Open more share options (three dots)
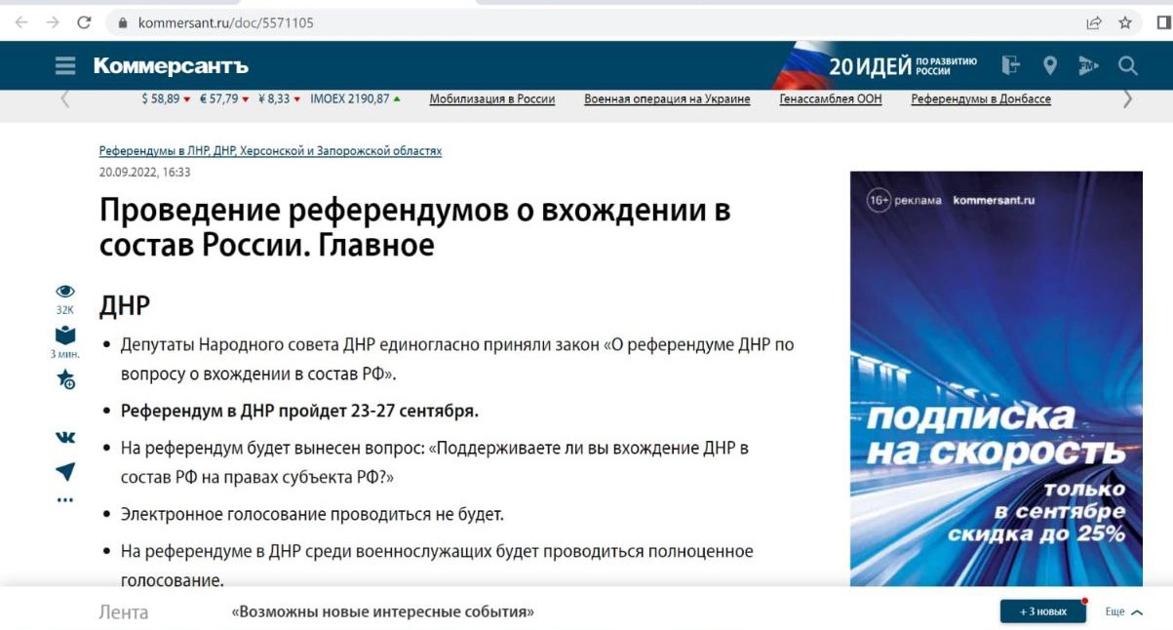Viewport: 1173px width, 630px height. click(x=65, y=500)
